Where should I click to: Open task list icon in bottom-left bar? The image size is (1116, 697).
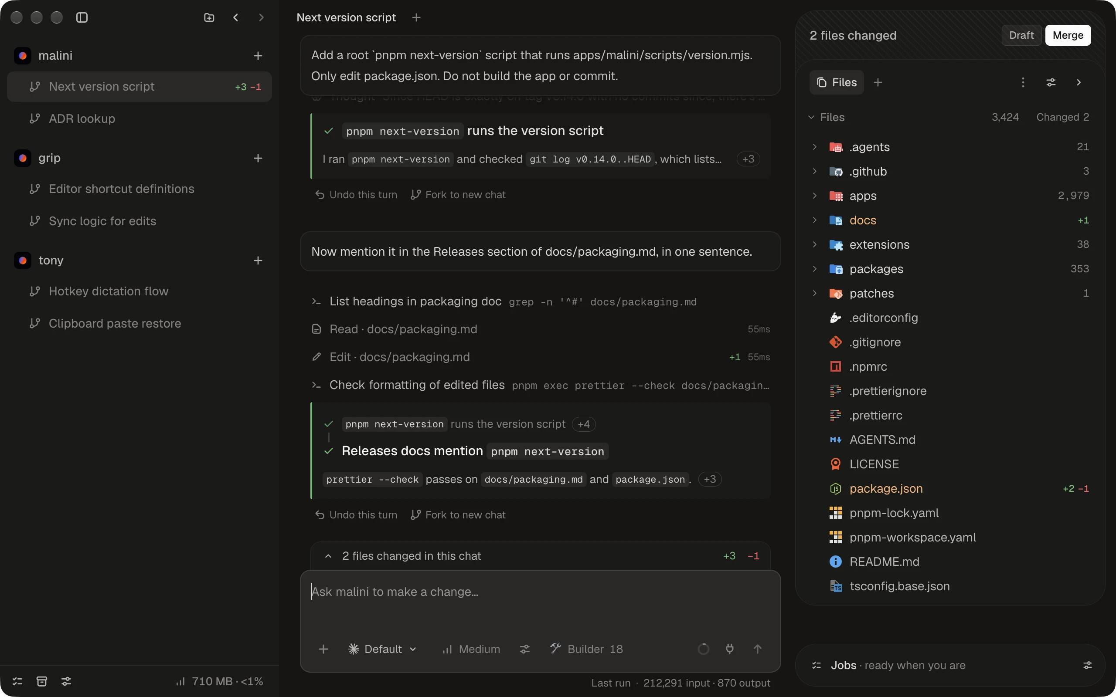point(17,681)
